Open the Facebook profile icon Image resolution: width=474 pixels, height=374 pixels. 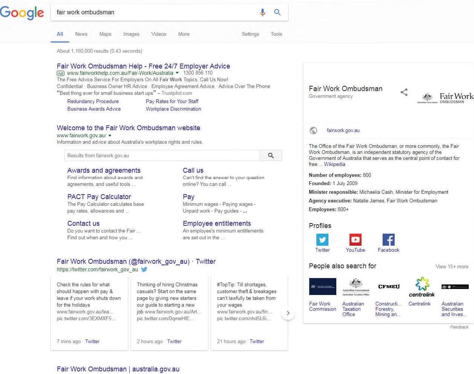[389, 240]
